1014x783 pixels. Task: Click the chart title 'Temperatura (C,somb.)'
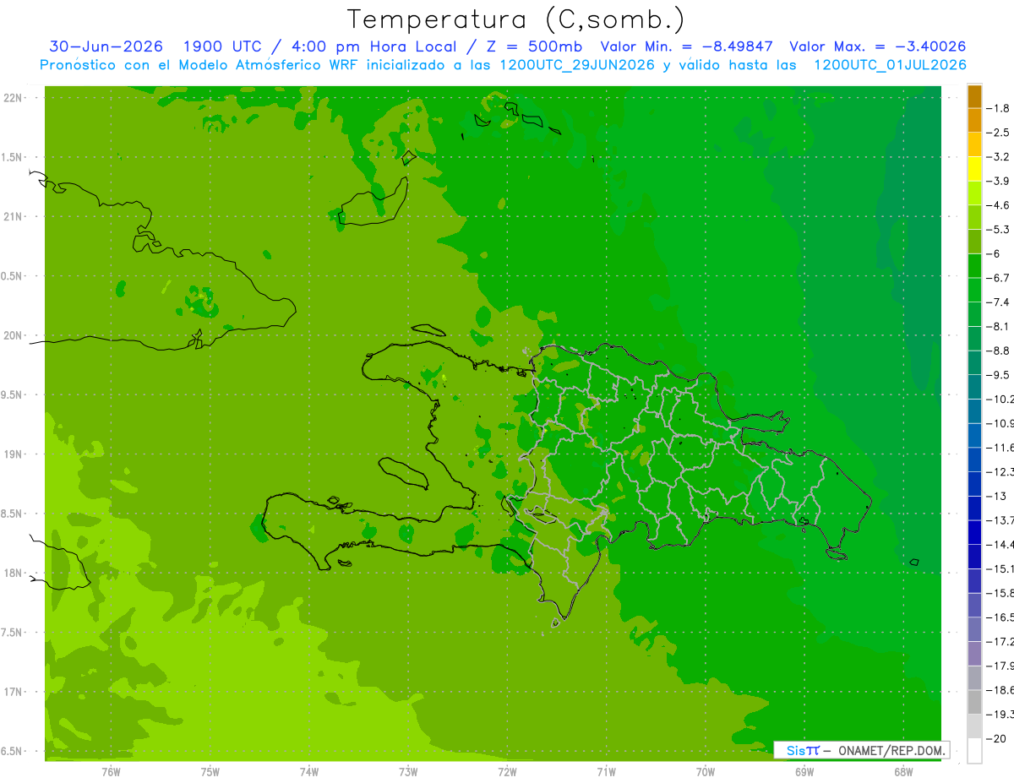click(x=516, y=20)
